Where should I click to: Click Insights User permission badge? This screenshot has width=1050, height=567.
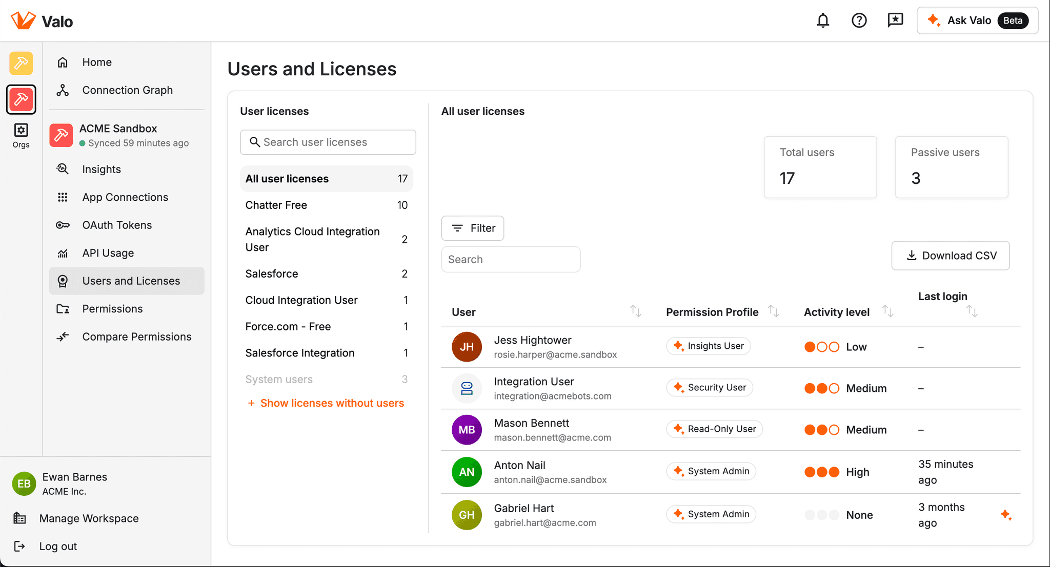tap(709, 346)
